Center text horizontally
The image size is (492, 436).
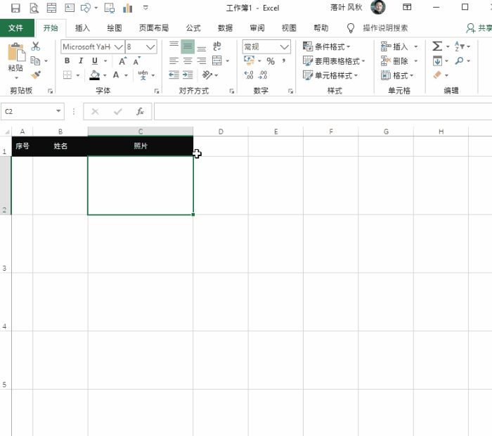tap(188, 60)
